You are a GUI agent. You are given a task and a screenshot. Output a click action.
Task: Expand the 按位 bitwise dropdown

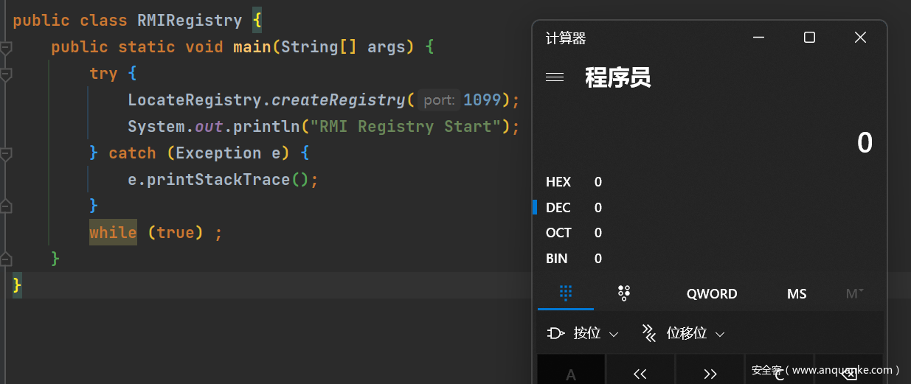[614, 334]
